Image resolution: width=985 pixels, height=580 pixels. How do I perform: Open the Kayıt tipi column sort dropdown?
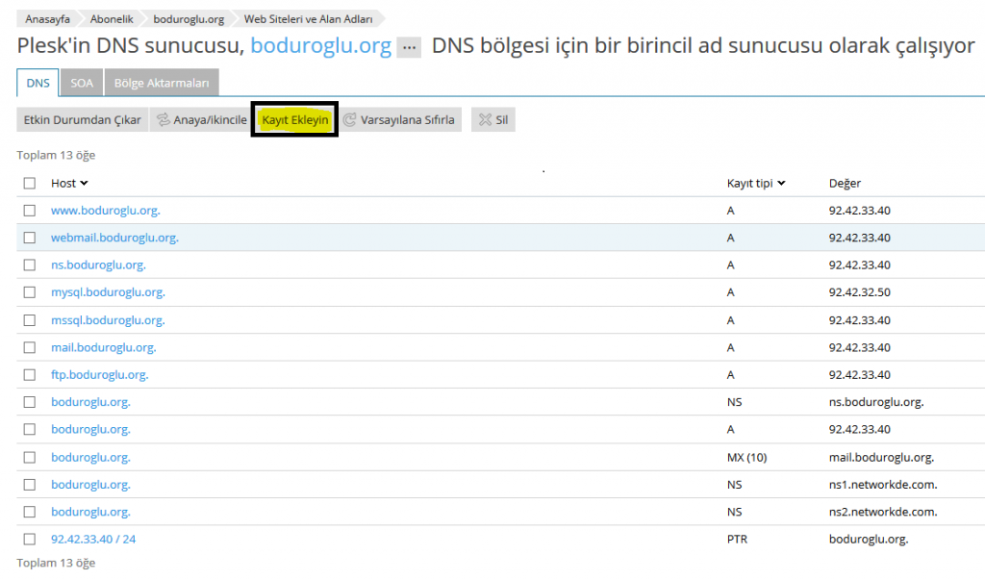click(756, 183)
